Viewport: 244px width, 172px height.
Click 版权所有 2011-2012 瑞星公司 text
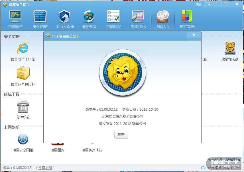click(x=123, y=124)
